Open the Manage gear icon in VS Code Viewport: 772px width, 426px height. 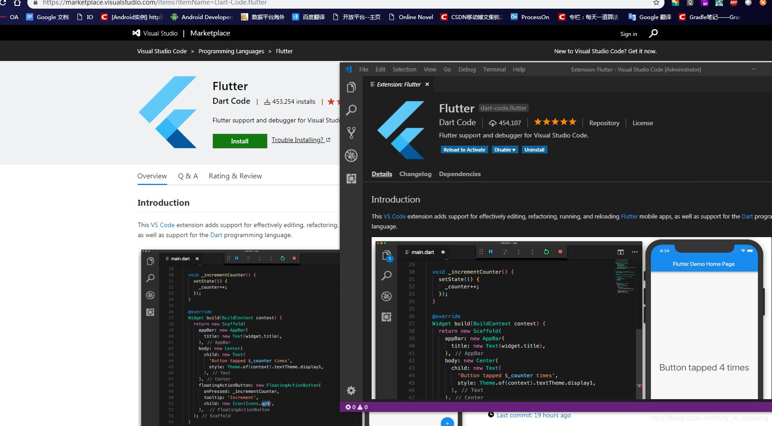(351, 390)
